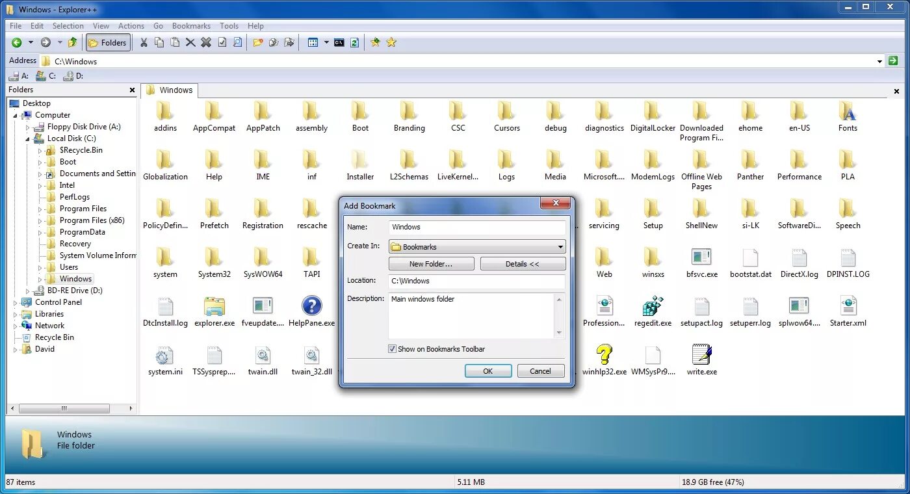The height and width of the screenshot is (494, 910).
Task: Toggle the Folders pane button
Action: pos(108,42)
